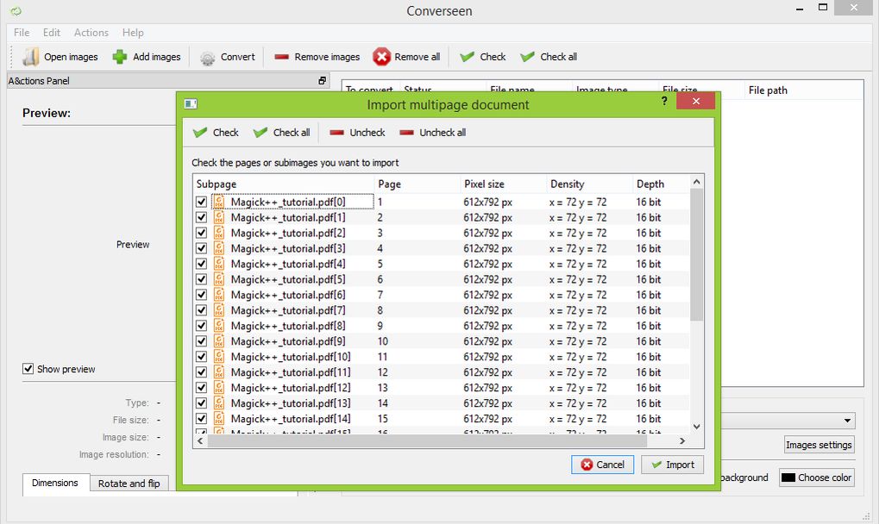Uncheck Magick++_tutorial.pdf[6] checkbox
879x524 pixels.
(x=201, y=295)
